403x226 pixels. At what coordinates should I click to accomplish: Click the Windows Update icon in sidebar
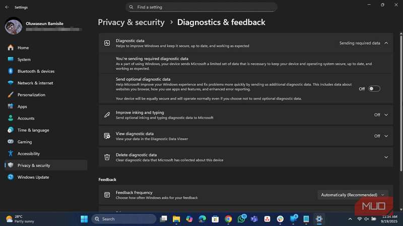pos(10,177)
